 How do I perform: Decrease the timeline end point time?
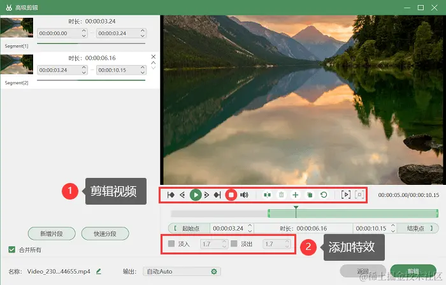[393, 231]
